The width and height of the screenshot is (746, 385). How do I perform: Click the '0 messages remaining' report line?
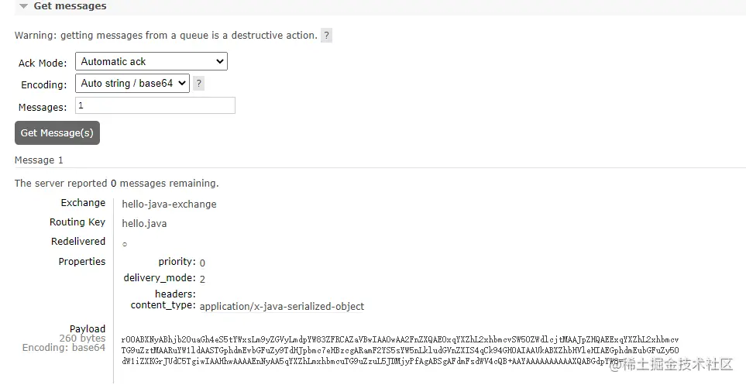point(116,184)
